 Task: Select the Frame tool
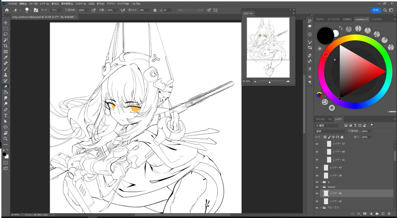click(x=6, y=52)
